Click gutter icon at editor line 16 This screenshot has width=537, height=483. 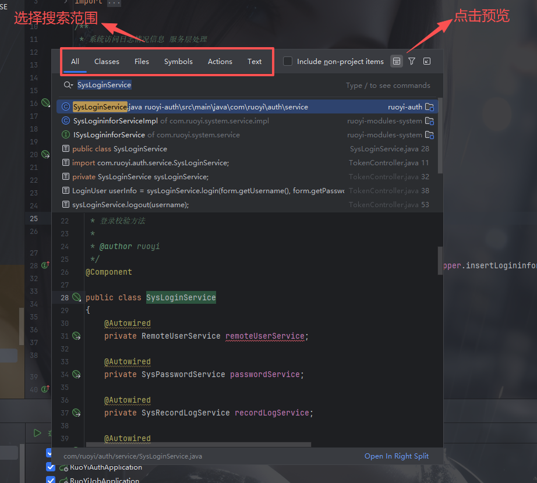[x=45, y=102]
